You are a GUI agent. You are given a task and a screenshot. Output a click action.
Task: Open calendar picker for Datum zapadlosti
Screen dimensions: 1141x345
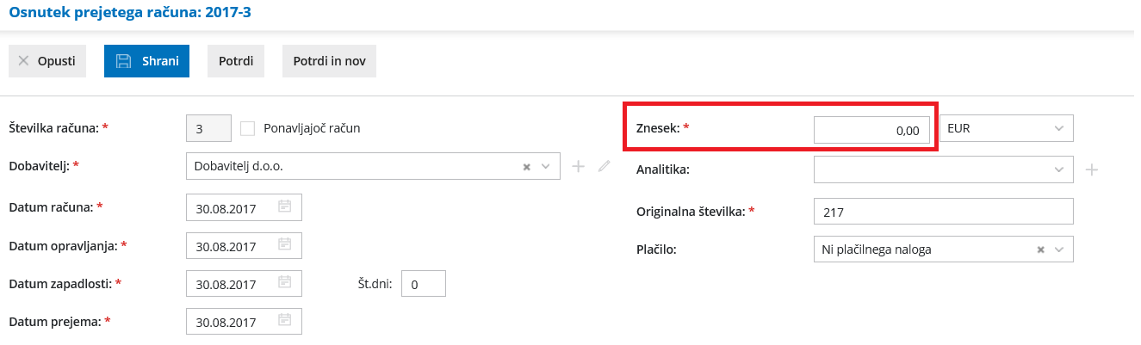tap(285, 284)
